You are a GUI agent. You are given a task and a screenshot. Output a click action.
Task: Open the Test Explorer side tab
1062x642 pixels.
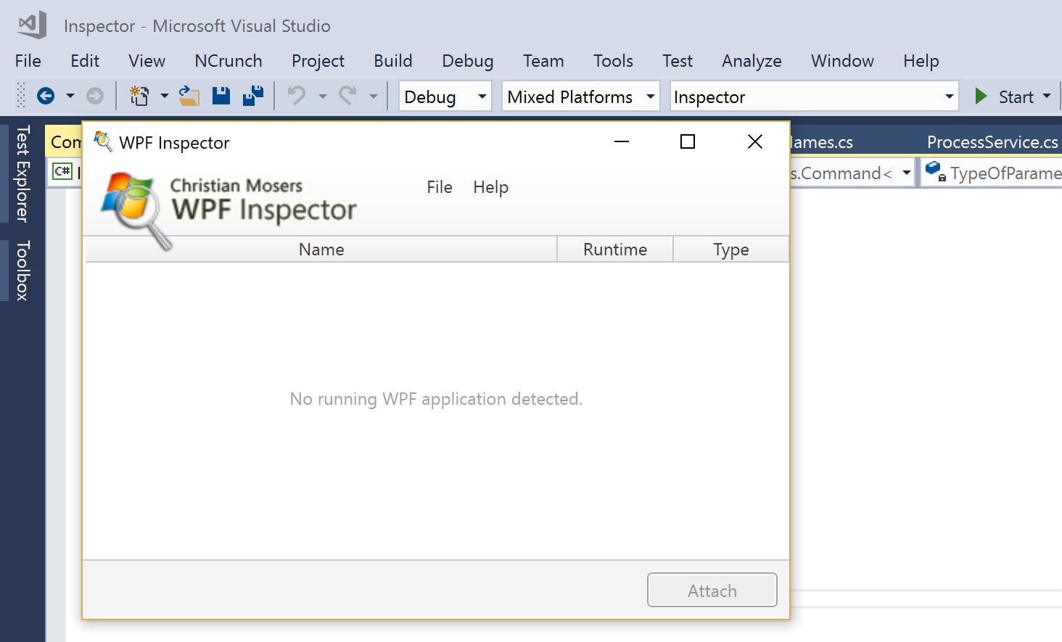(x=22, y=174)
